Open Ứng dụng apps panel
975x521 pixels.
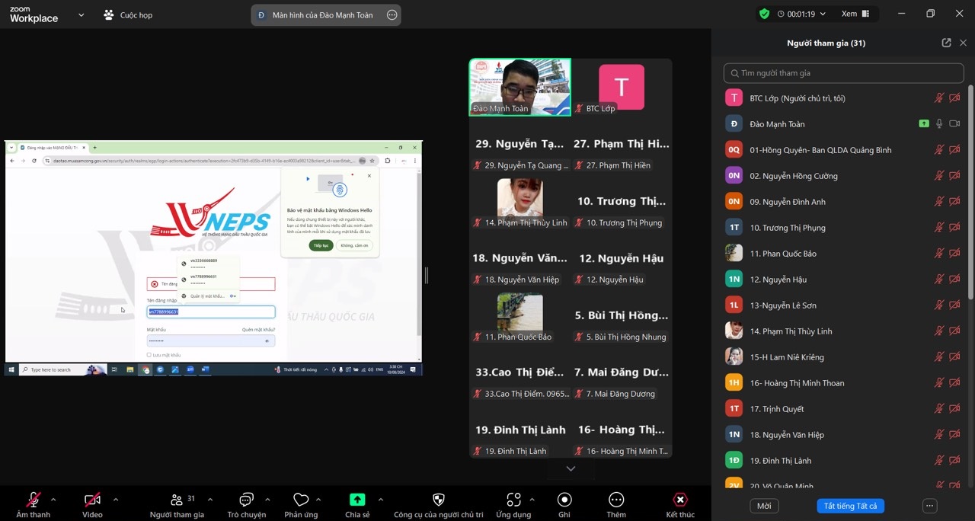[x=513, y=500]
